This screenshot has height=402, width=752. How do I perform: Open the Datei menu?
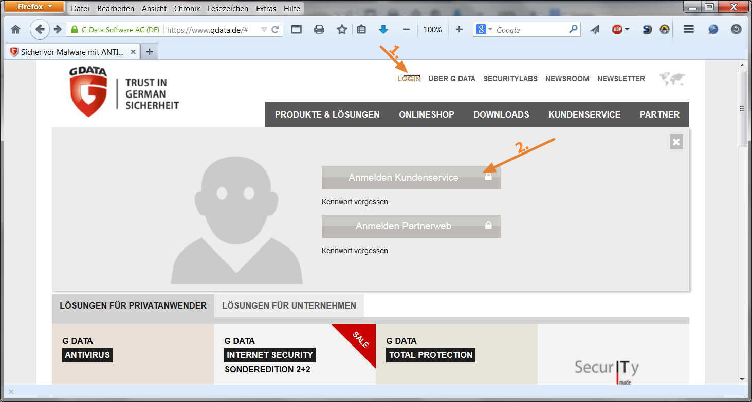click(80, 9)
